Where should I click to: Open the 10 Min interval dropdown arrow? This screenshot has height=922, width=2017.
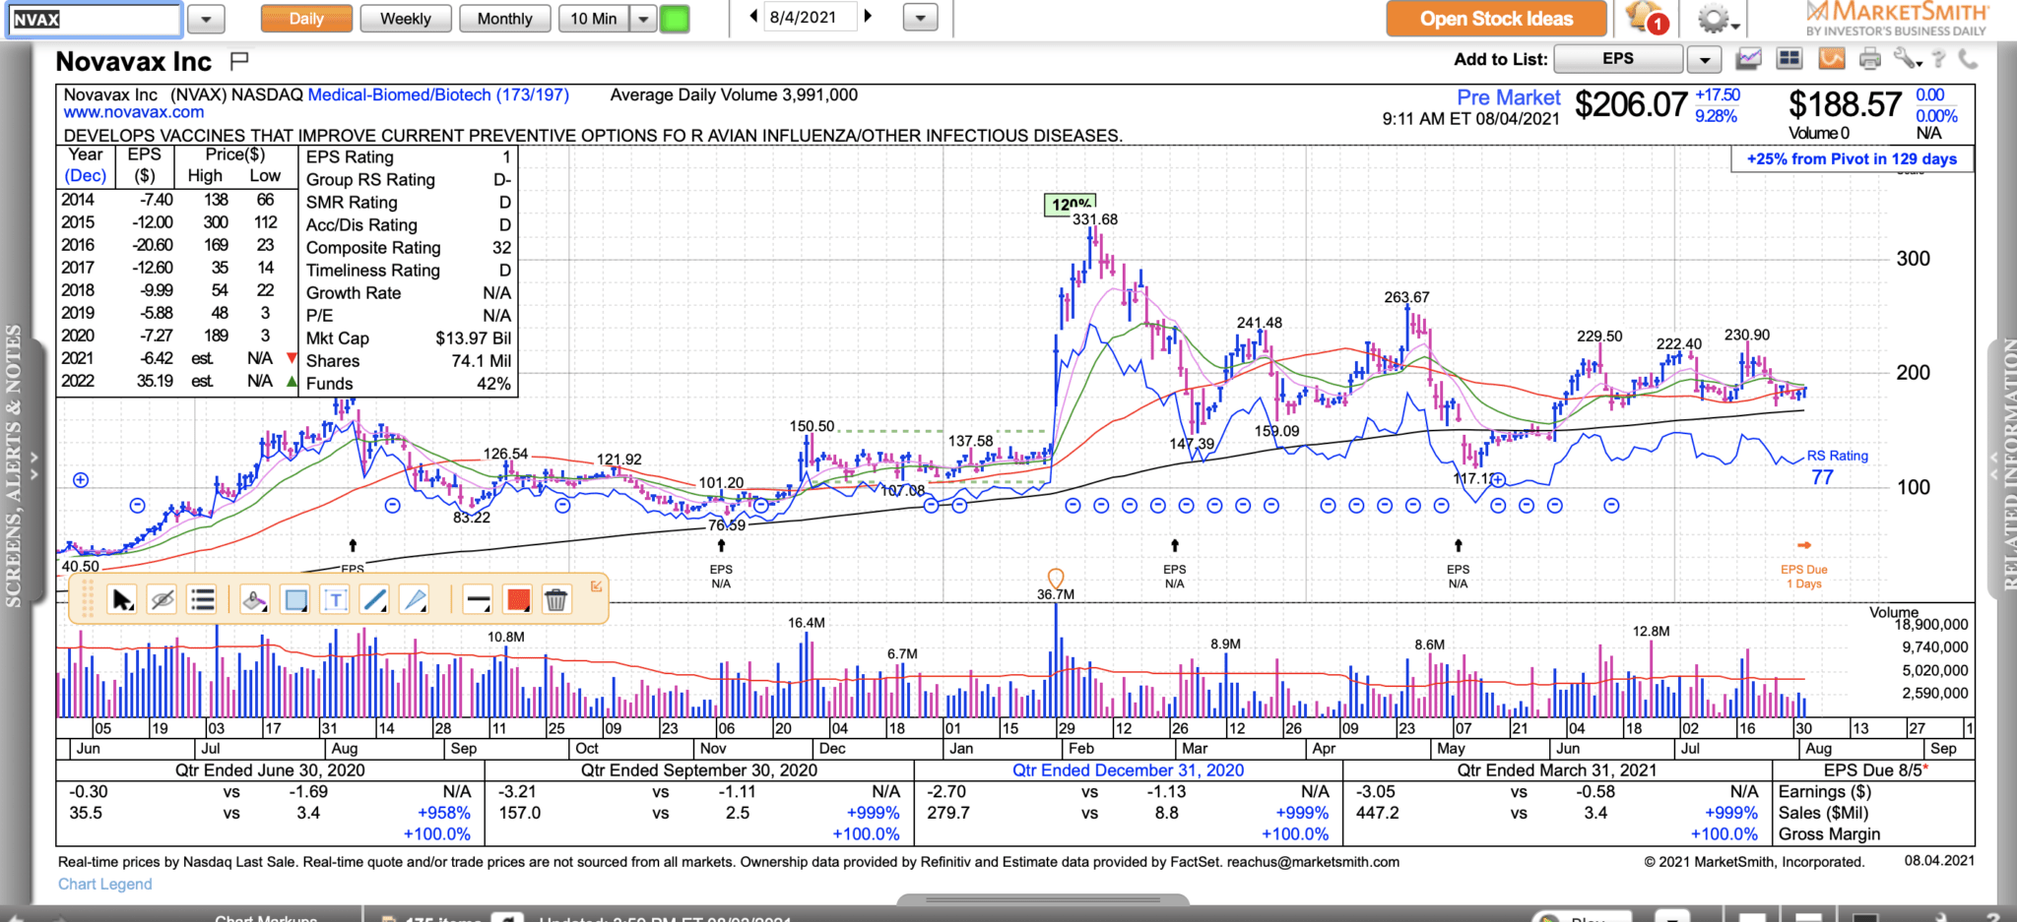coord(643,19)
